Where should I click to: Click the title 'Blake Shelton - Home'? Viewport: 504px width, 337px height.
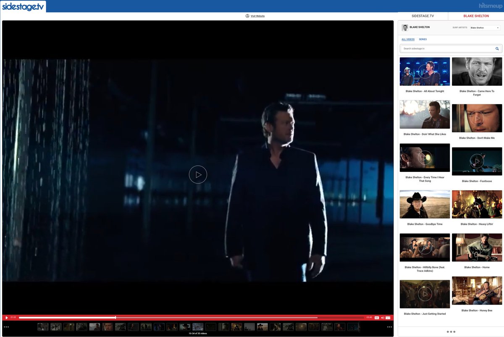point(477,267)
